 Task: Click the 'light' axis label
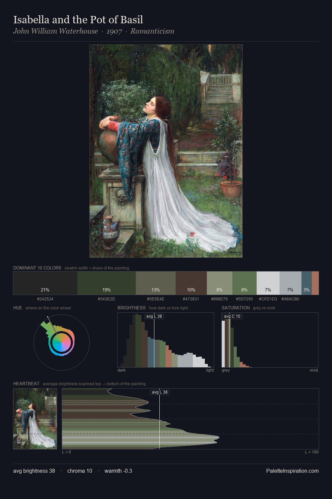pyautogui.click(x=210, y=370)
